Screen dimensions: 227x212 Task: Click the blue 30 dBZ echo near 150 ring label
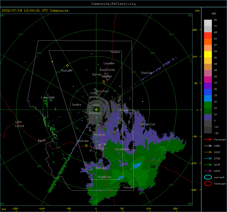point(137,165)
